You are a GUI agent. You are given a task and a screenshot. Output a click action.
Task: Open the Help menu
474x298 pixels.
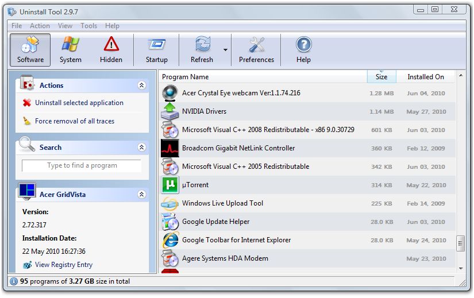(112, 26)
